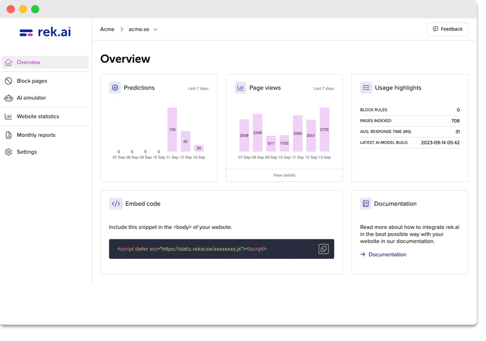This screenshot has height=341, width=486.
Task: Click the Acme breadcrumb
Action: 107,30
